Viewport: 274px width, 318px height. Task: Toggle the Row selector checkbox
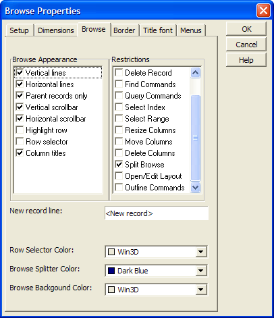tap(20, 142)
